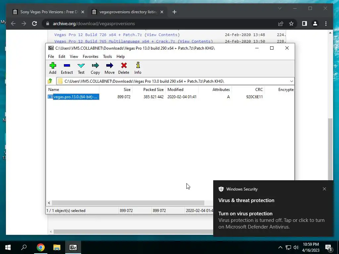Open Chrome tab search chevron
Image resolution: width=339 pixels, height=254 pixels.
click(x=279, y=8)
